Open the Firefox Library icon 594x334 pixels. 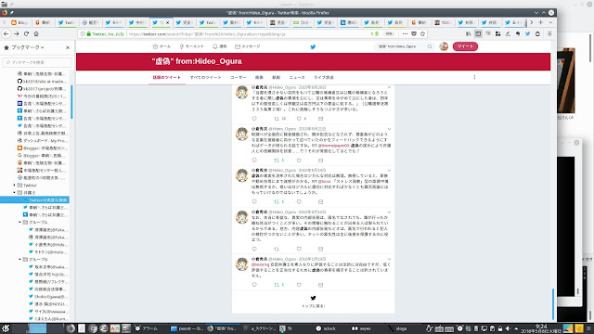(468, 33)
